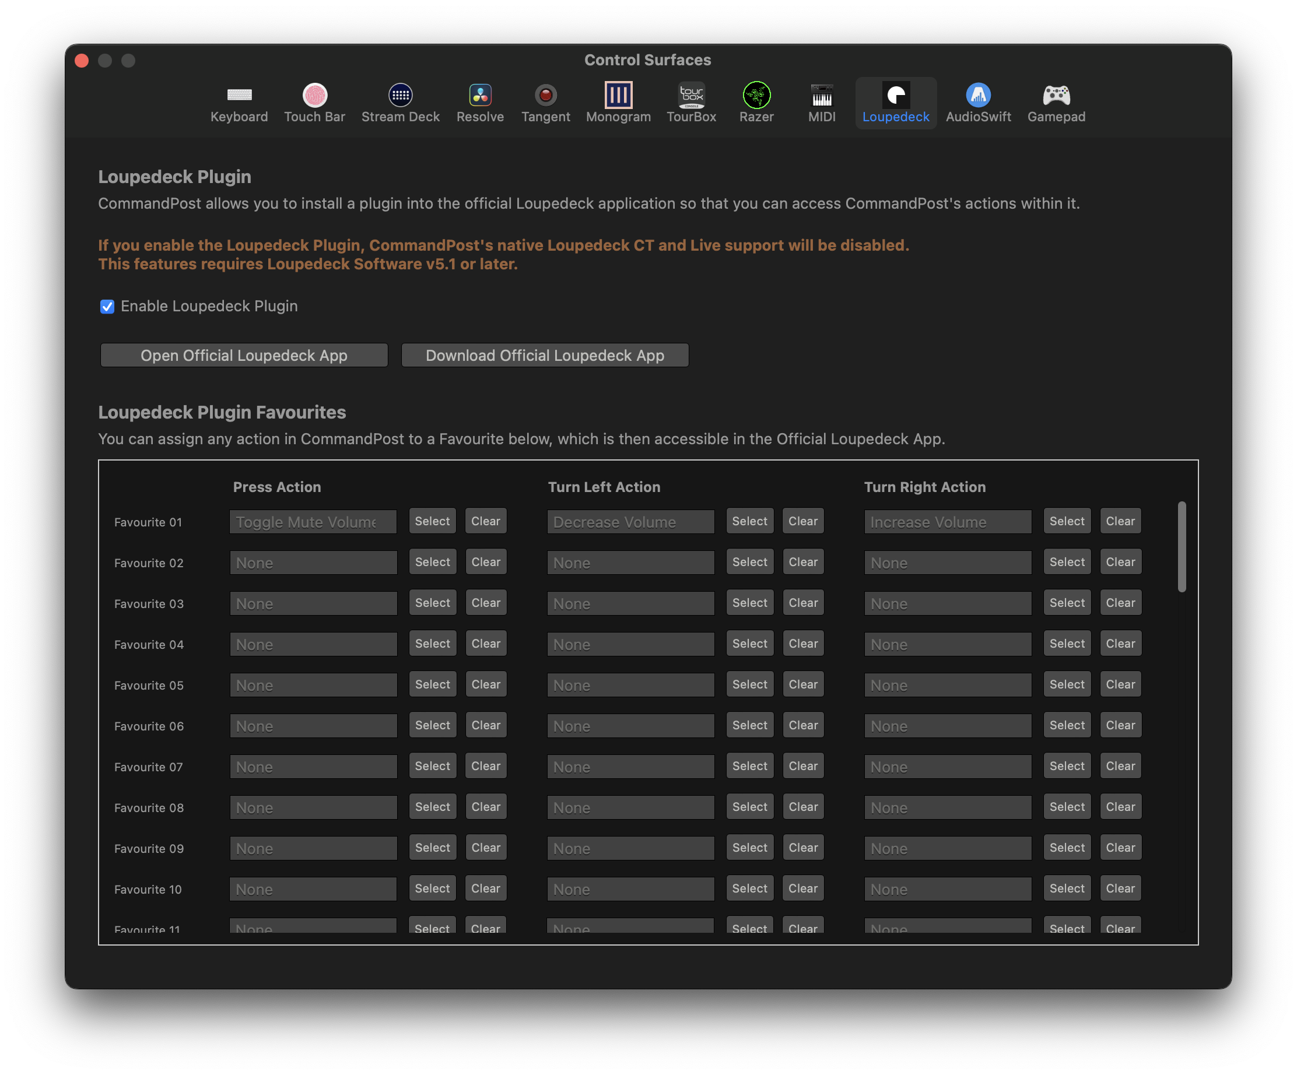Disable the Enable Loupedeck Plugin checkbox

107,307
